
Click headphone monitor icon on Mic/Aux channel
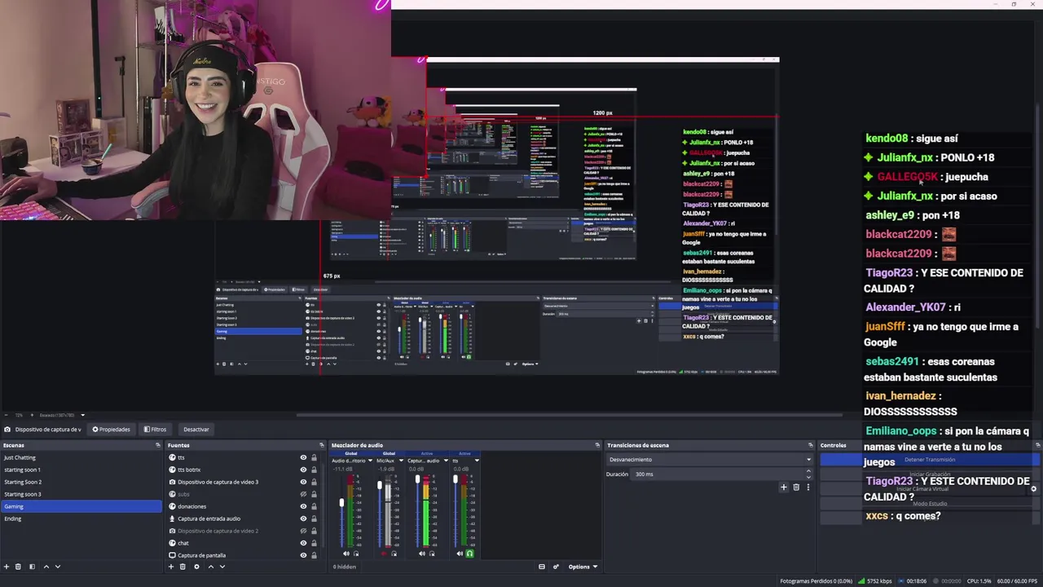pos(394,554)
